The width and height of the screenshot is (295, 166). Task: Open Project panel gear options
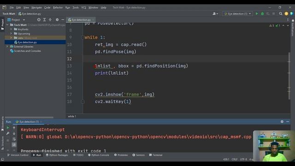[x=57, y=20]
